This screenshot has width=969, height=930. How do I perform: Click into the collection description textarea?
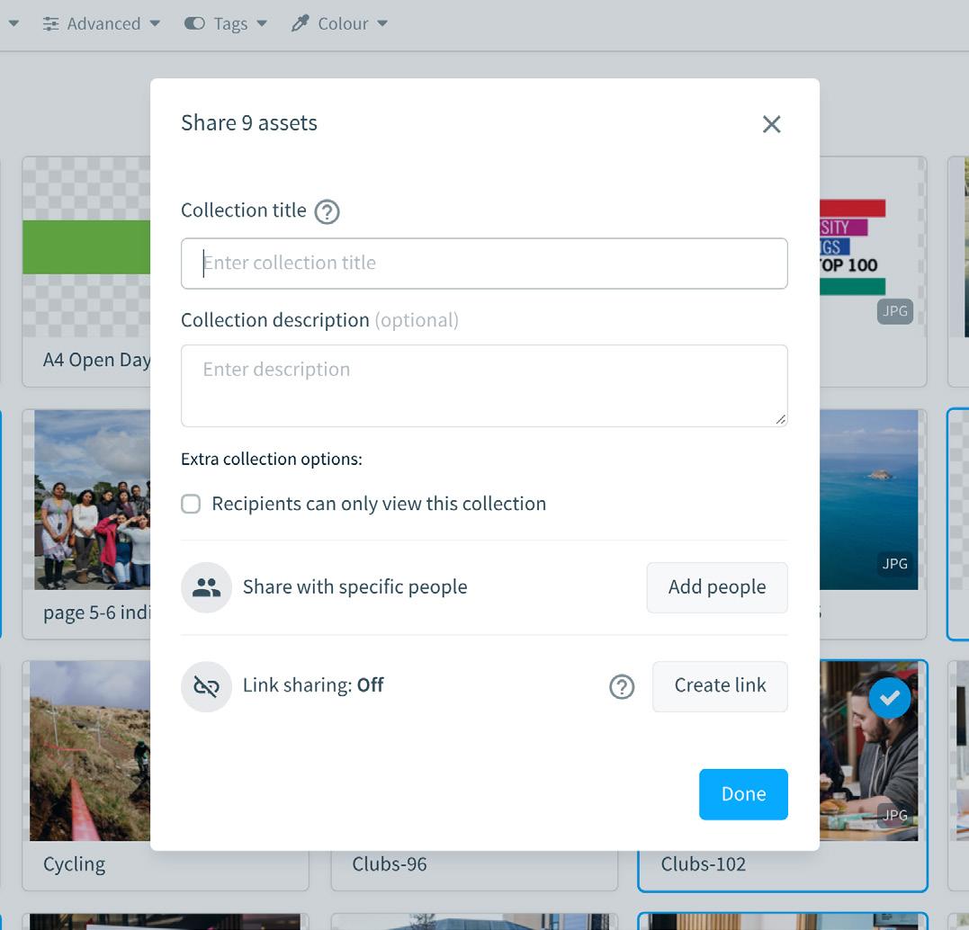(484, 385)
